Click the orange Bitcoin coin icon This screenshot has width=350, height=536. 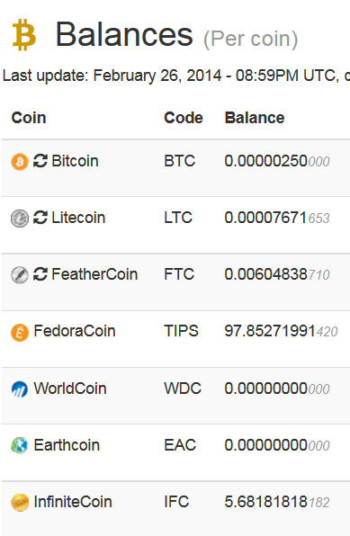pos(20,162)
